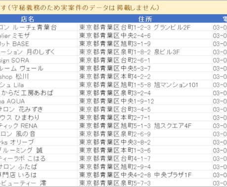Select phone cell in いろは row
The image size is (227, 187).
pos(220,175)
